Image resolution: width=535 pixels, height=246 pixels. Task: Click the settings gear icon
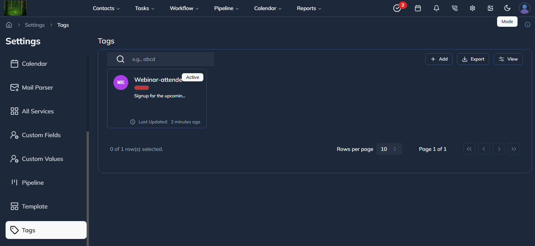tap(473, 8)
